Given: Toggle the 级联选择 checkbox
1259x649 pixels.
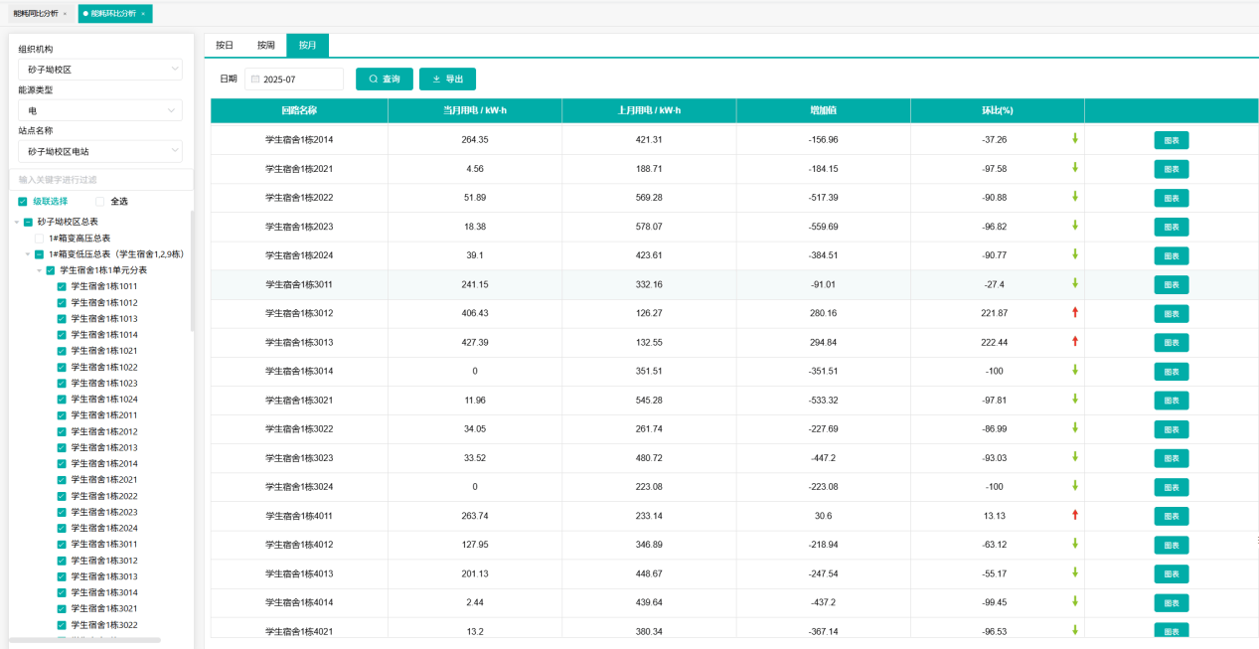Looking at the screenshot, I should point(23,202).
